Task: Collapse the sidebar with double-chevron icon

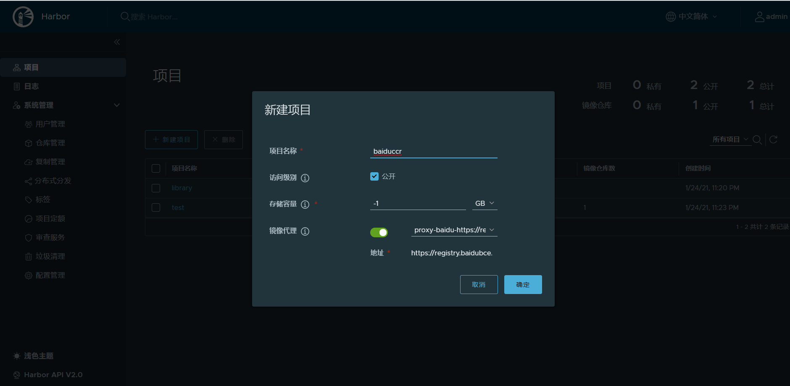Action: pyautogui.click(x=117, y=42)
